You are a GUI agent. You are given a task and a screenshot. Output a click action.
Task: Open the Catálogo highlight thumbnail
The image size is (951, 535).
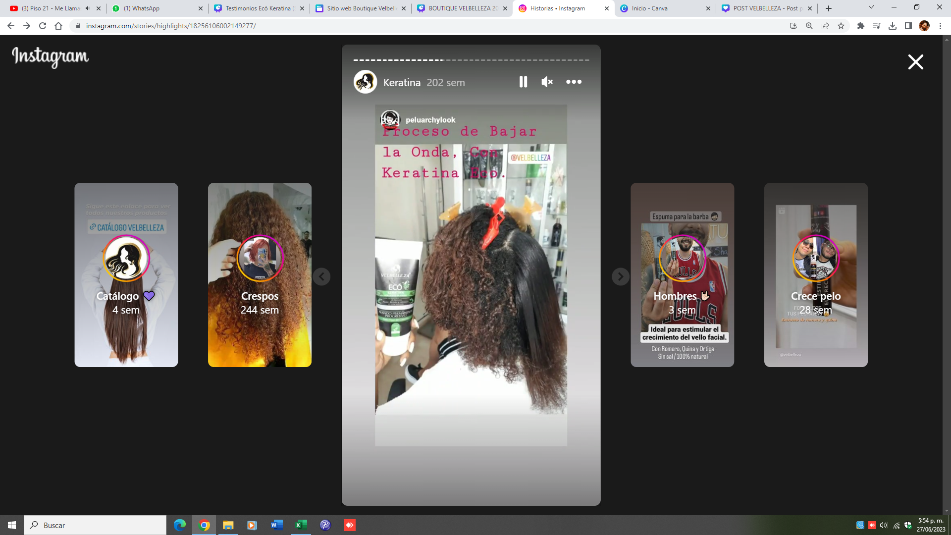126,274
